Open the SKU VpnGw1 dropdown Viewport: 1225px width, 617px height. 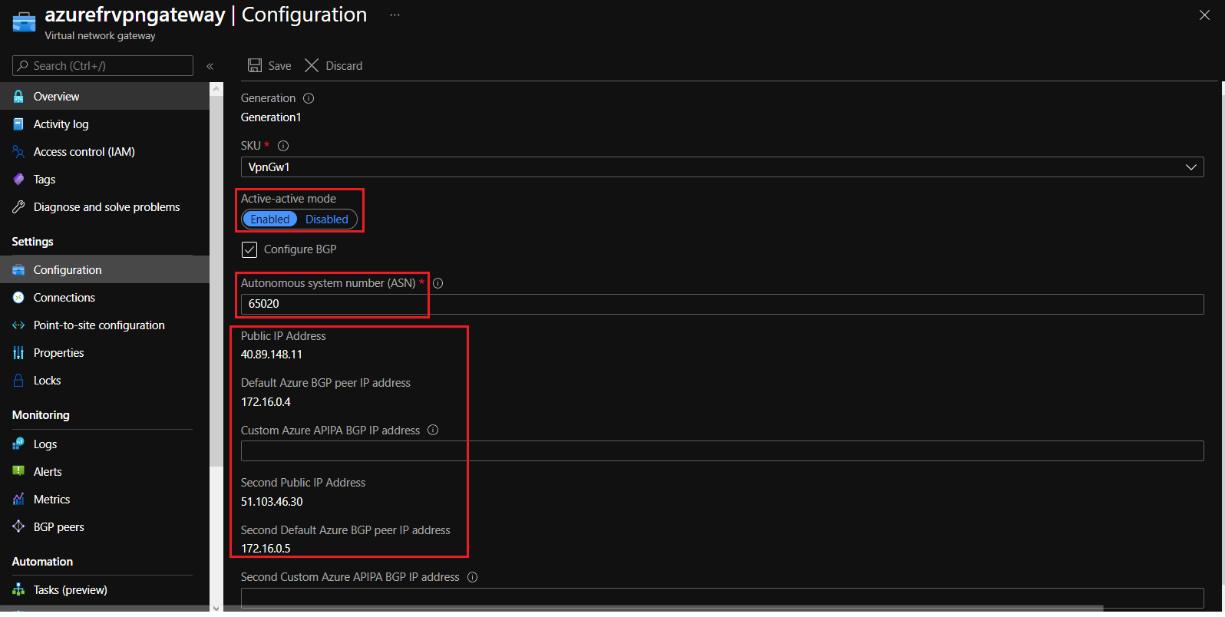(x=722, y=167)
